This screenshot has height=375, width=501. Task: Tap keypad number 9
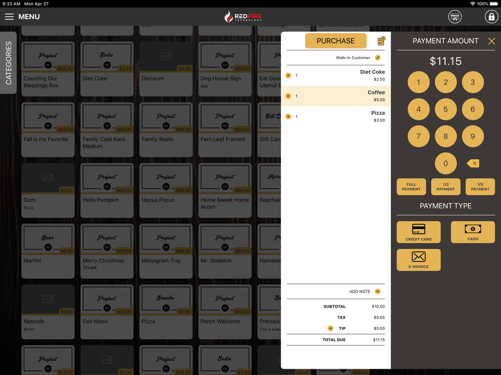pyautogui.click(x=473, y=136)
